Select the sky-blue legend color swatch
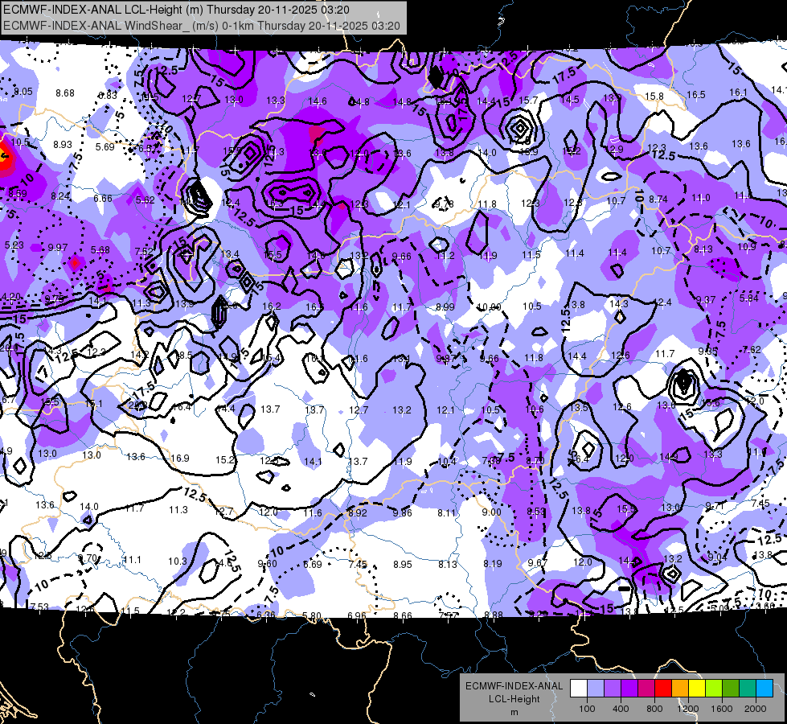 764,689
